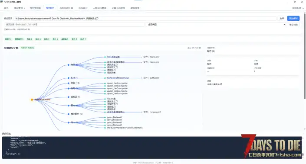This screenshot has height=164, width=306.
Task: Expand the 模组配件 (6) graph node
Action: pos(69,114)
